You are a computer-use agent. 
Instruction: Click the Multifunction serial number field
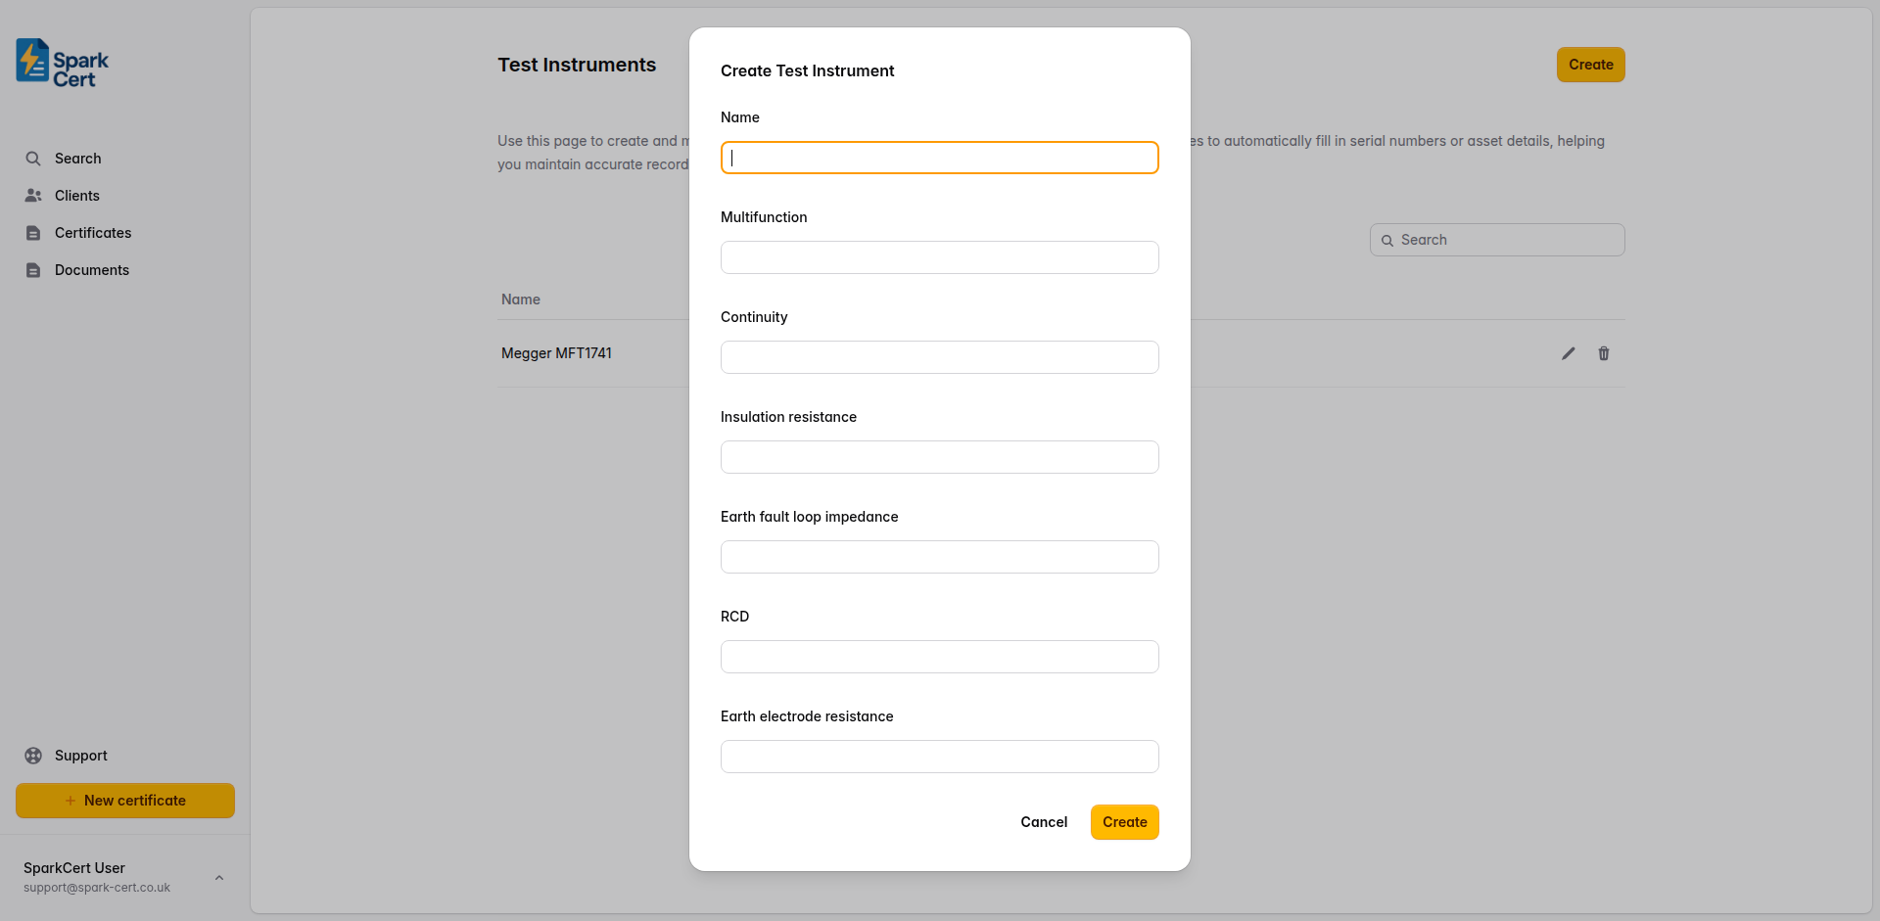pos(939,257)
